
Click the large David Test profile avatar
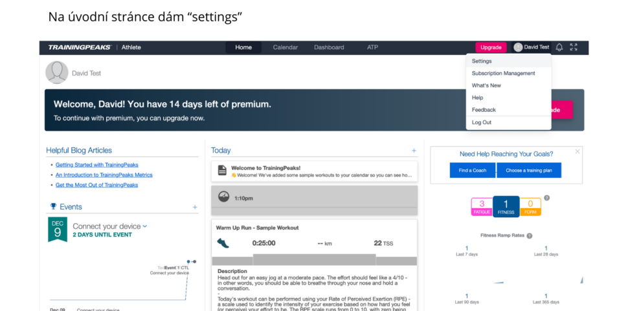point(57,72)
